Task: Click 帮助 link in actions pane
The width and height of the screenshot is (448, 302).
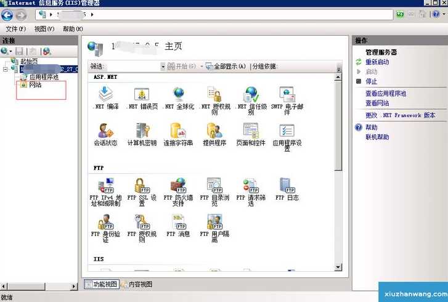Action: (372, 128)
